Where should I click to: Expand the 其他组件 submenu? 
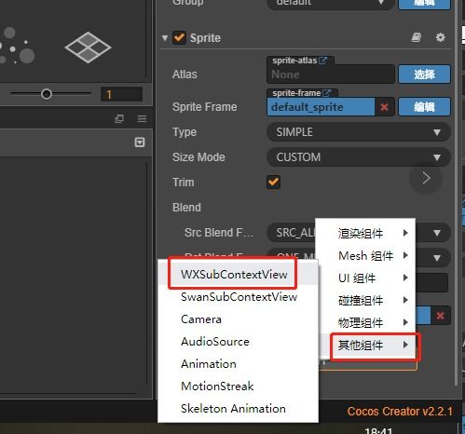pyautogui.click(x=365, y=345)
